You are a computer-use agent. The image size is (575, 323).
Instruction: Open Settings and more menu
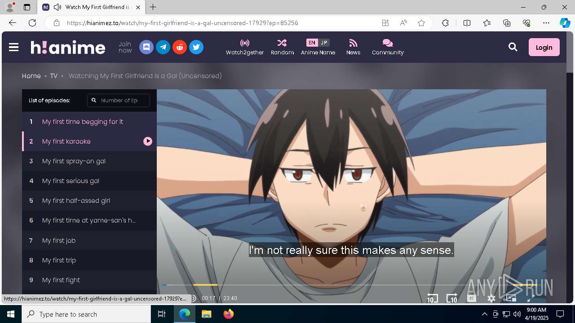(x=546, y=23)
